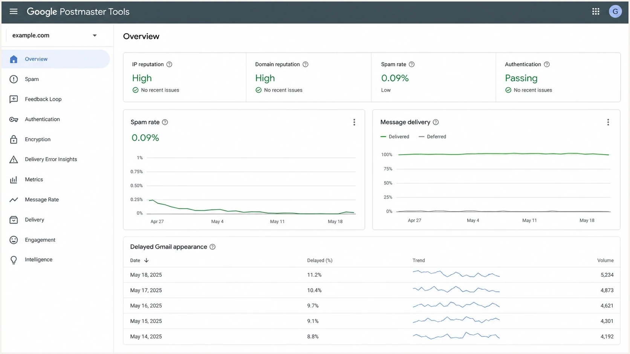Open Engagement page from sidebar

(x=40, y=240)
